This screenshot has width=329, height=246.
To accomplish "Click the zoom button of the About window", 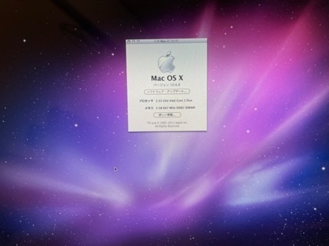I will click(138, 42).
